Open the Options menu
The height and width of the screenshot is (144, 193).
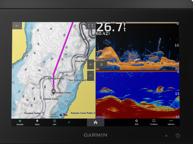(171, 122)
